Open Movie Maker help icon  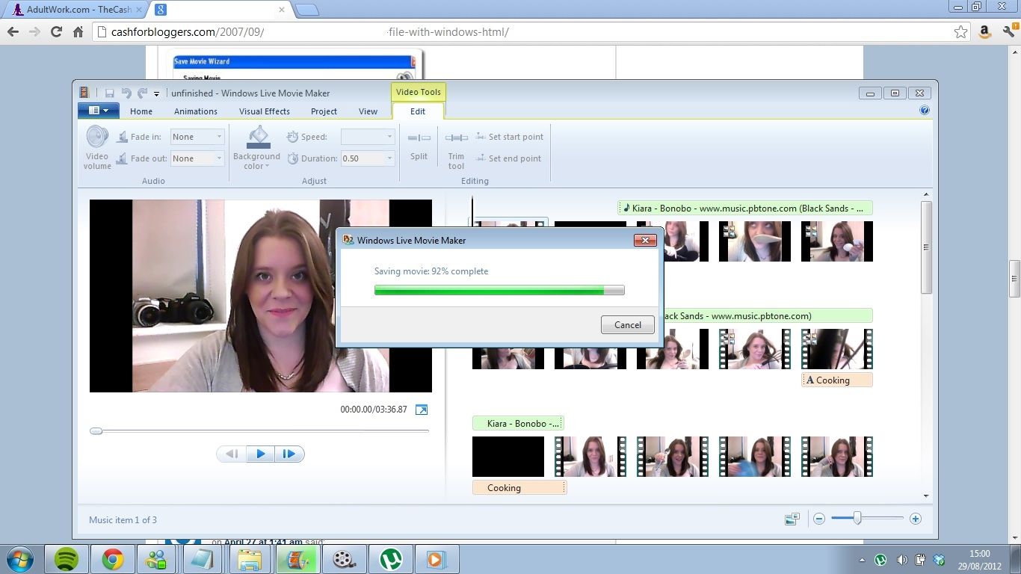point(925,111)
